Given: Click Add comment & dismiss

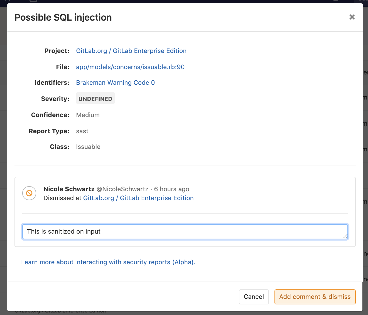Looking at the screenshot, I should pos(315,297).
